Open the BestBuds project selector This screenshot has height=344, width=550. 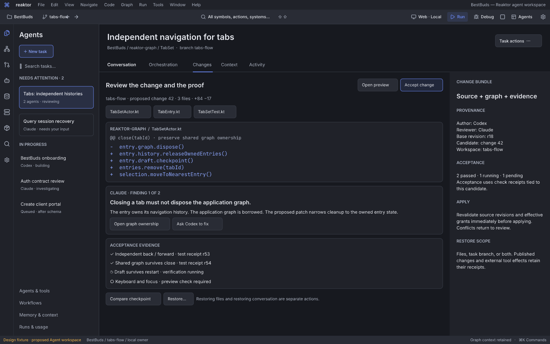(x=20, y=17)
